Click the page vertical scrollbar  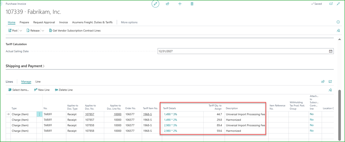tap(340, 114)
